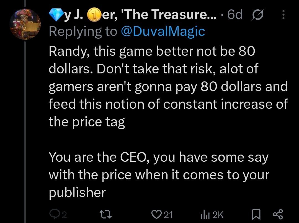Viewport: 299px width, 223px height.
Task: Click the vertical thread connector line
Action: tap(25, 132)
